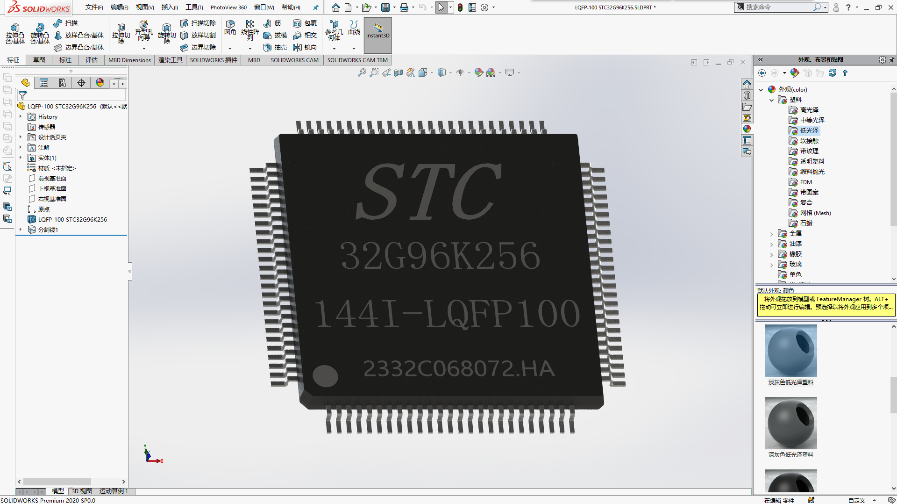Select the 运动算例 1 bottom tab
897x504 pixels.
click(x=114, y=491)
